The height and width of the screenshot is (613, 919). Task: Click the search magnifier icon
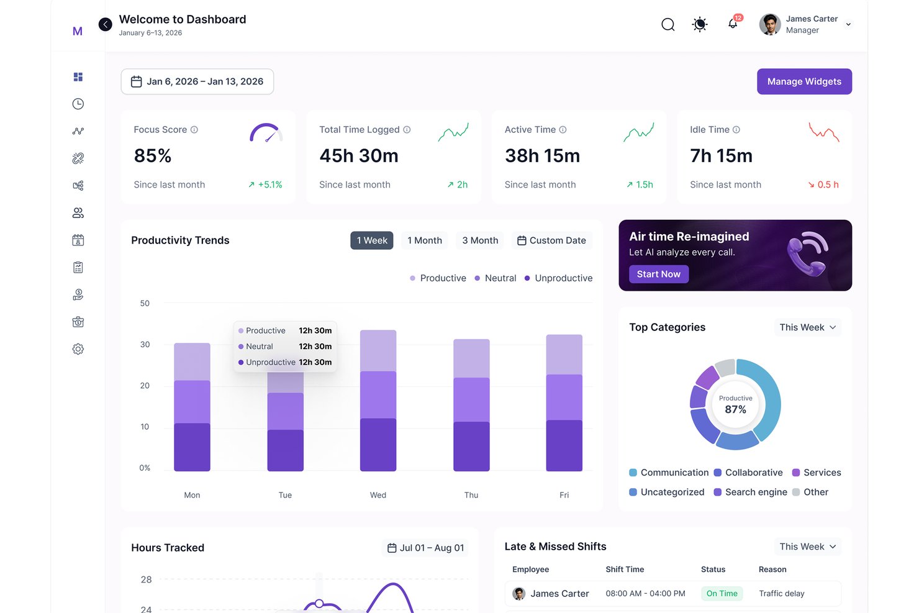[x=668, y=24]
